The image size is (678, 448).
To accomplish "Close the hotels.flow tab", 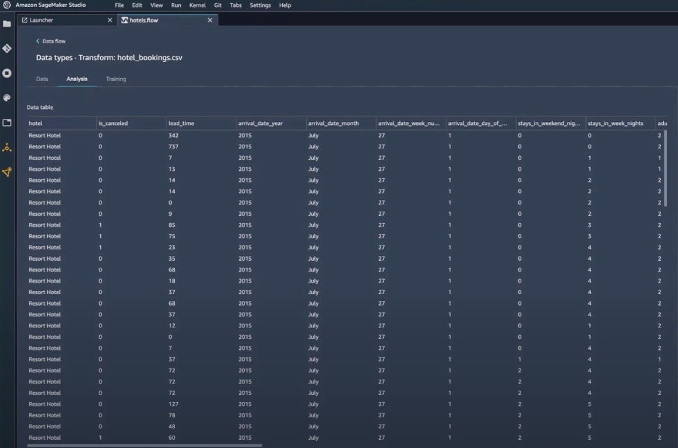I will pos(210,20).
